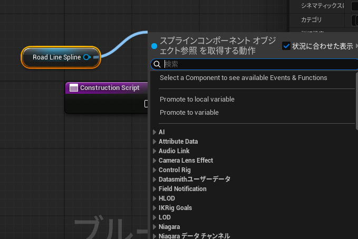Select Promote to variable

tap(189, 113)
